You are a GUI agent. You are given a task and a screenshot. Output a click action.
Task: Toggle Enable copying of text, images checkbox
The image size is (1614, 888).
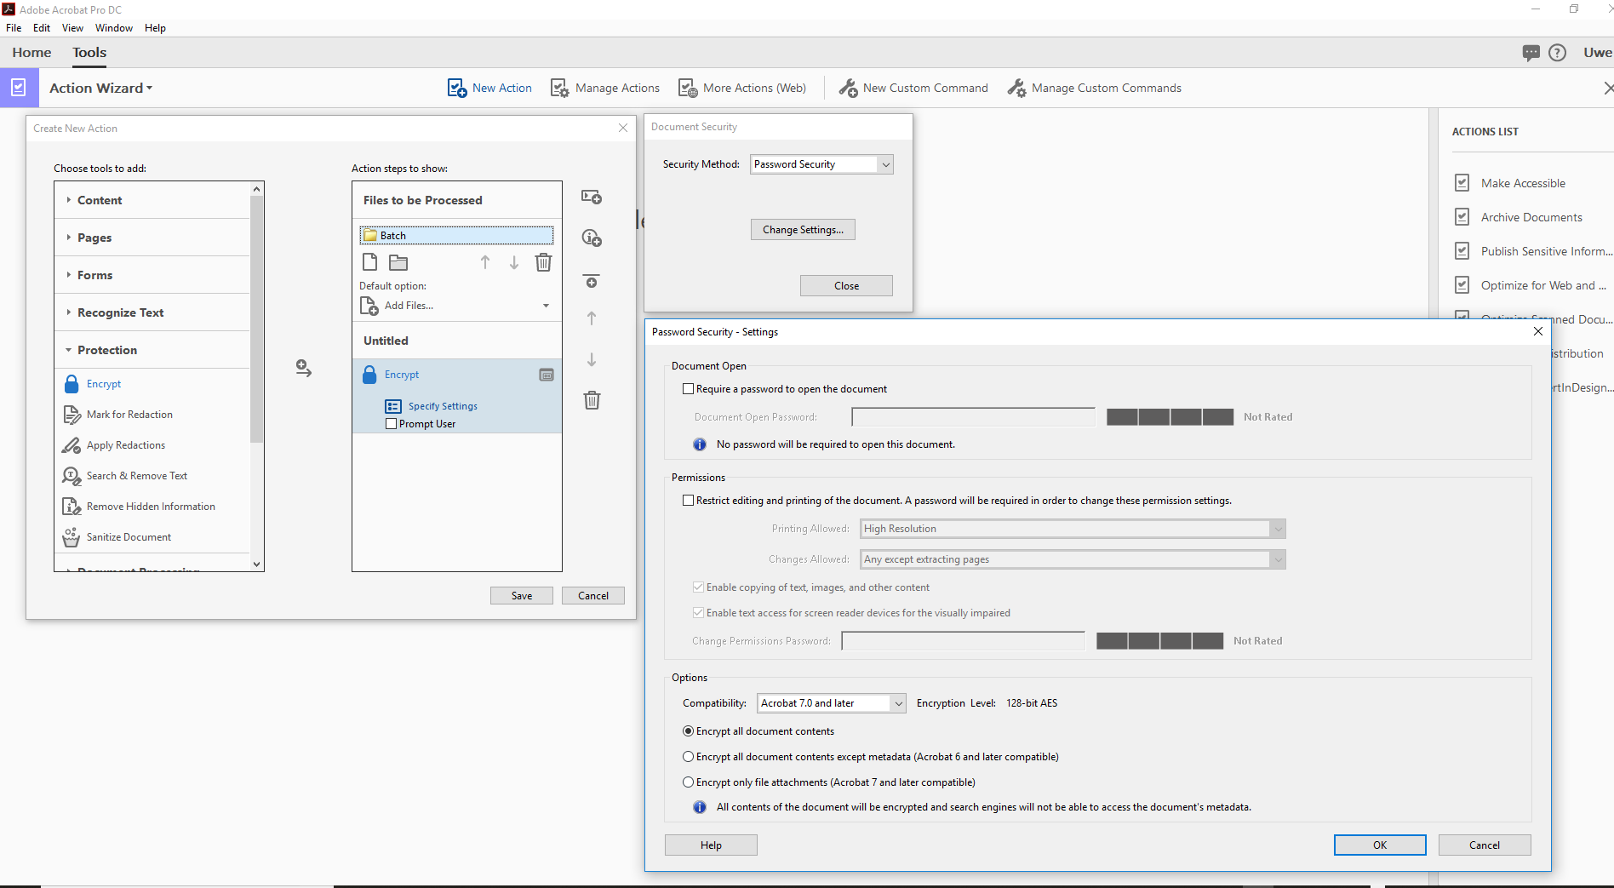[x=698, y=587]
